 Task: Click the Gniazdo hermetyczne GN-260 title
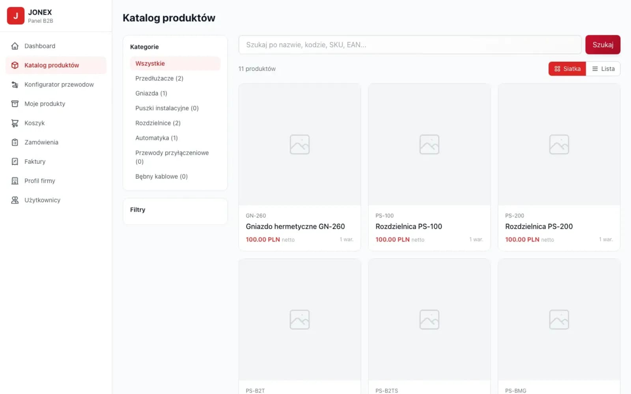pyautogui.click(x=295, y=227)
